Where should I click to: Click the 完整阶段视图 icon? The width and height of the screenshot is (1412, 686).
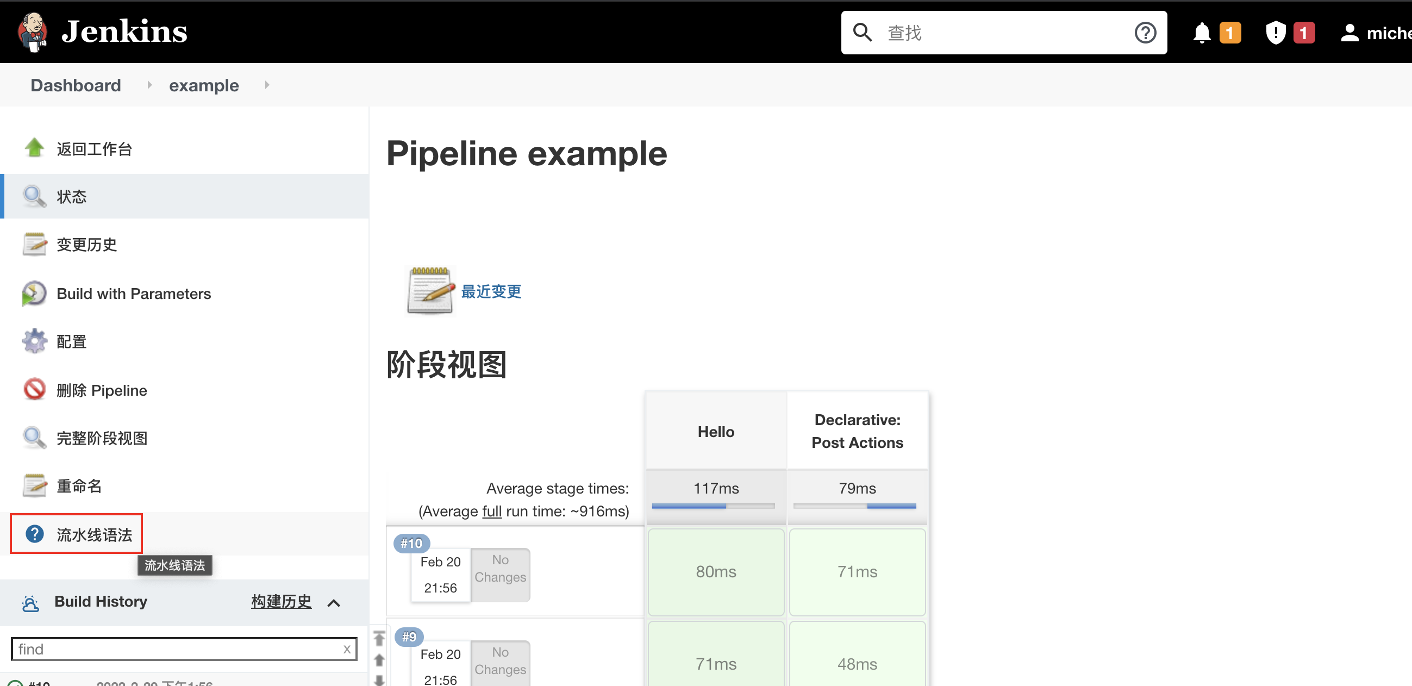pyautogui.click(x=34, y=439)
